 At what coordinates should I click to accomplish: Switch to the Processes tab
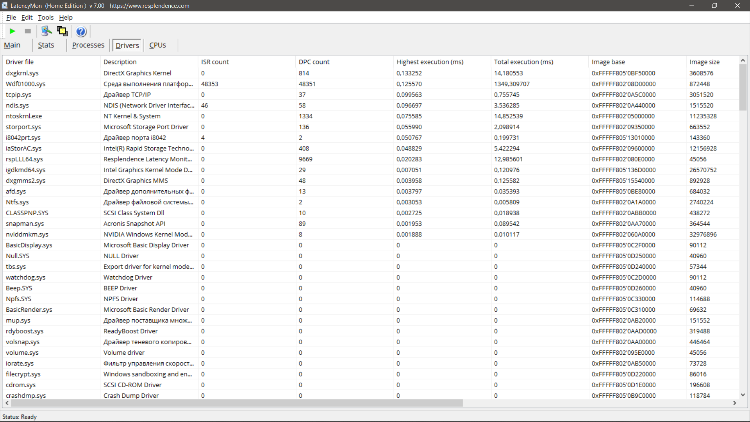(x=88, y=45)
